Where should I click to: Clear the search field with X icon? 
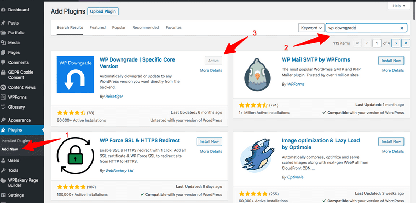pos(402,28)
